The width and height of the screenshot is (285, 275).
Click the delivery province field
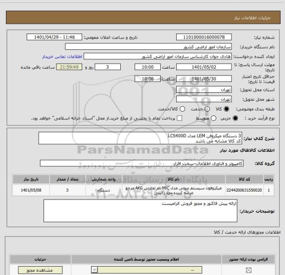(204, 89)
